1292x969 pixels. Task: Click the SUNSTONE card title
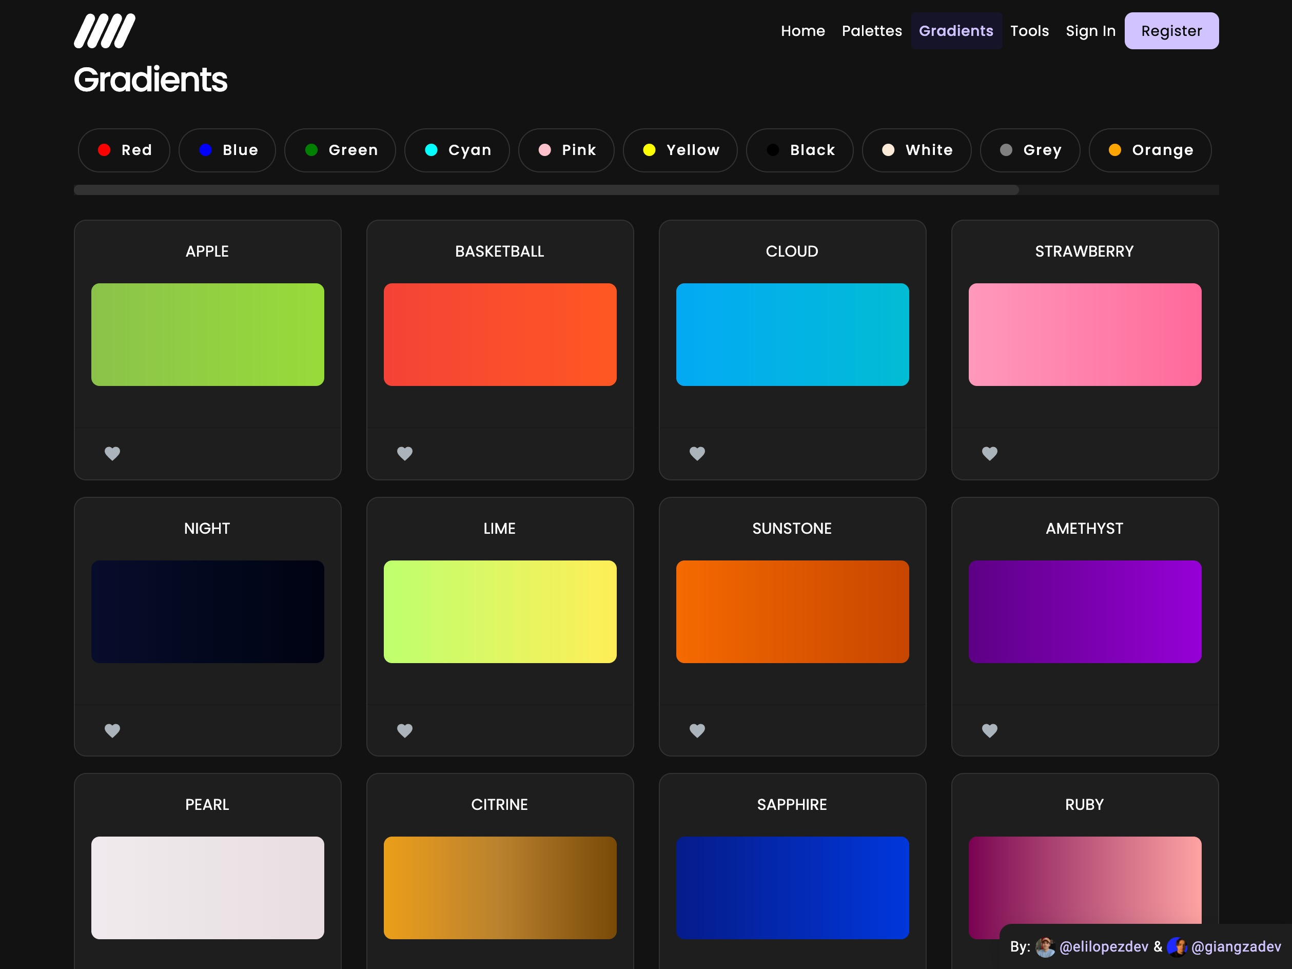tap(792, 529)
